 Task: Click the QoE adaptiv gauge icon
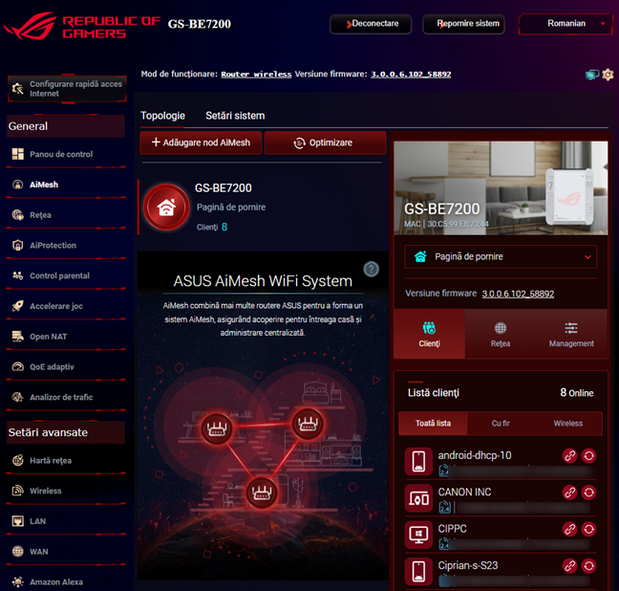pos(17,367)
